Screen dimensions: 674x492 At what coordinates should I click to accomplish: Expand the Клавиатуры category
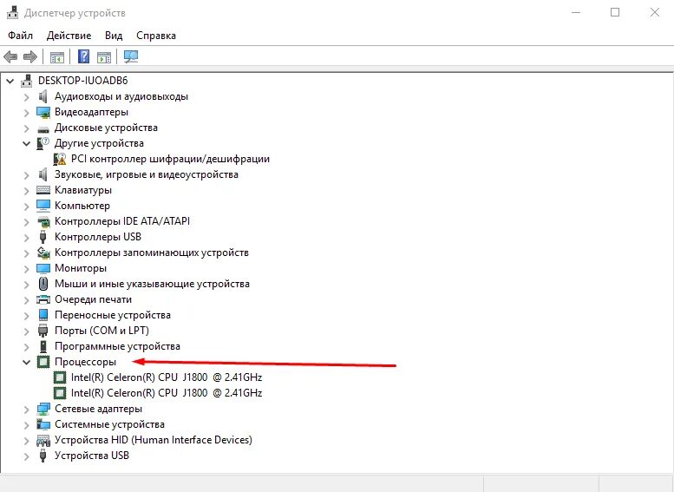[x=27, y=191]
